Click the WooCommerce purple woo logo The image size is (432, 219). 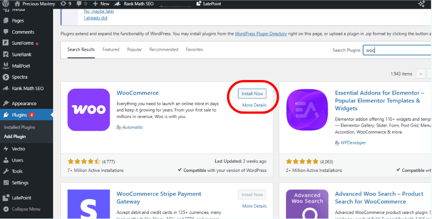point(89,110)
